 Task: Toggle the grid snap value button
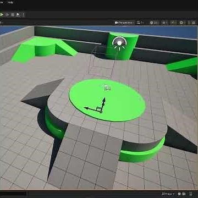coord(154,23)
